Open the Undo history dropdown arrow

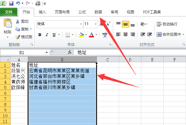(x=22, y=3)
